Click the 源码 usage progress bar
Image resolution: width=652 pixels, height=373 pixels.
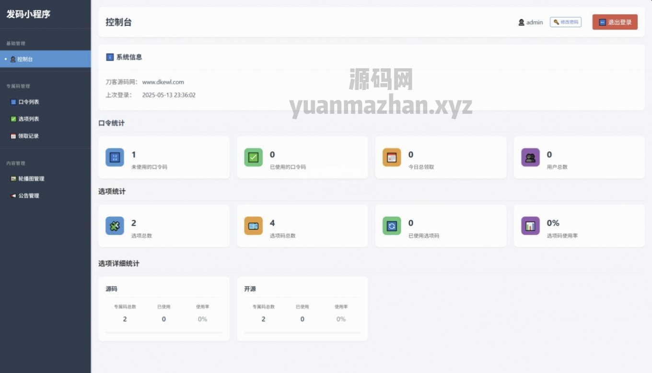point(163,332)
